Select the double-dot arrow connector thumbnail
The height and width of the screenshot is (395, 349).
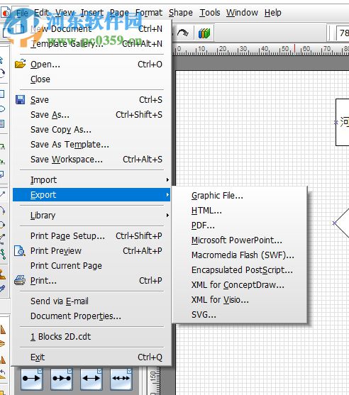click(61, 379)
